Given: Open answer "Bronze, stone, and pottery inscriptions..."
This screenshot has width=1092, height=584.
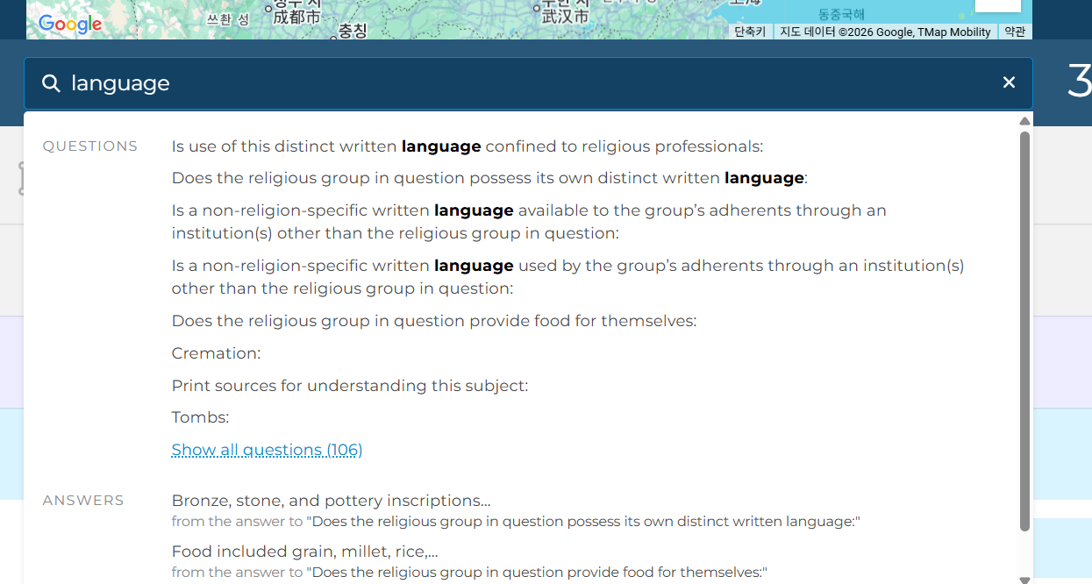Looking at the screenshot, I should (x=331, y=501).
